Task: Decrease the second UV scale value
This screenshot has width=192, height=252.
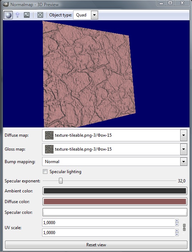Action: [x=177, y=234]
